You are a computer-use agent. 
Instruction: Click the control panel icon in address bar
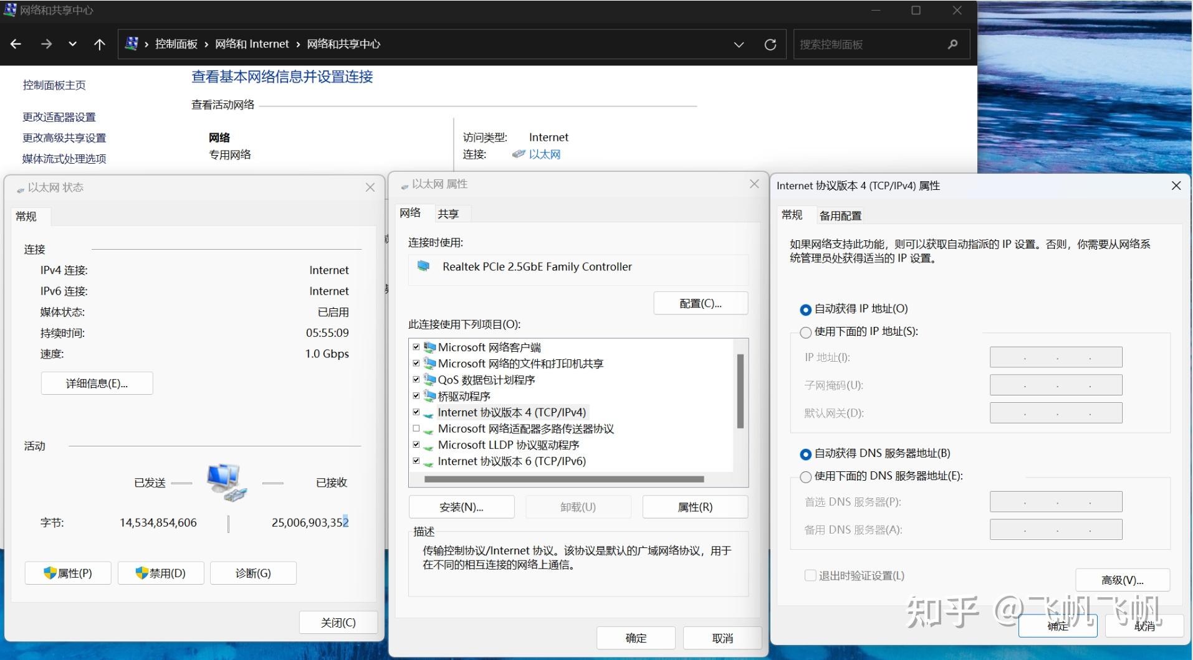click(x=132, y=44)
